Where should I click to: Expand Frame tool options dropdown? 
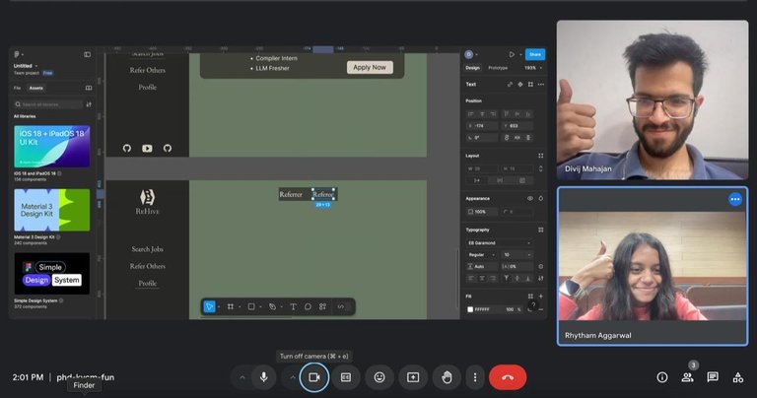pyautogui.click(x=240, y=307)
